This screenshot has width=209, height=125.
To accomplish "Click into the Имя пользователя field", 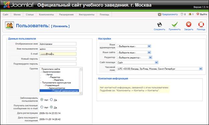I will tap(58, 49).
